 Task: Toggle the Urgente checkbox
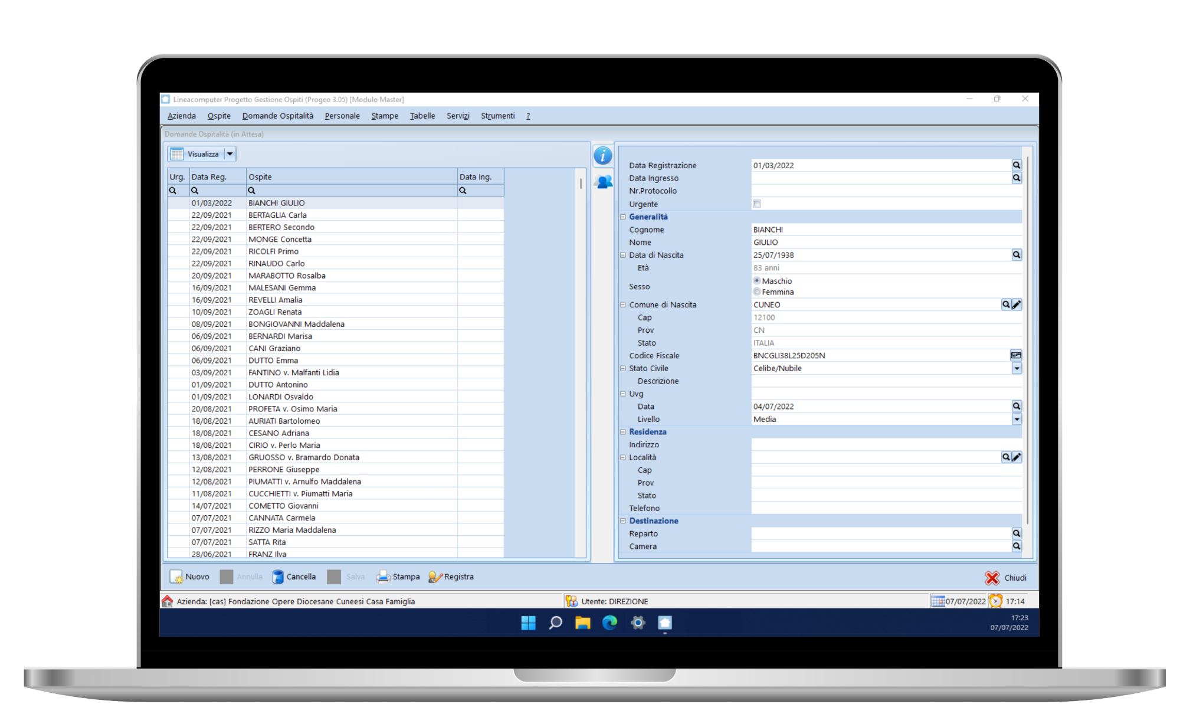point(757,204)
